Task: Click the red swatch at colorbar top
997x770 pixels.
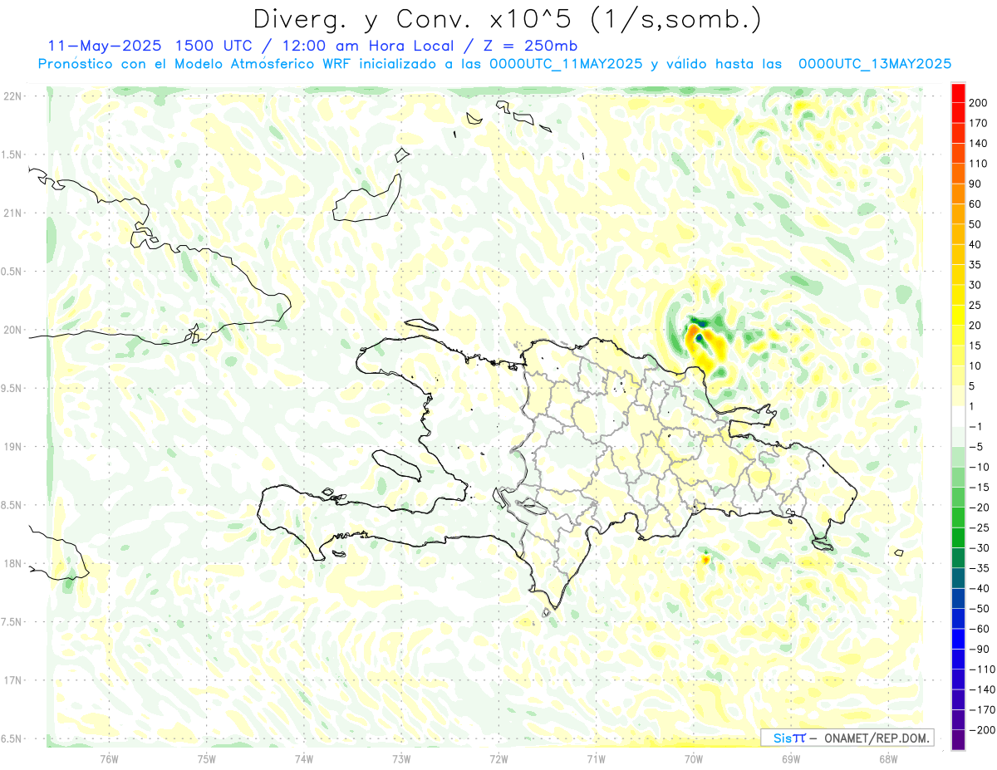Action: pyautogui.click(x=958, y=92)
